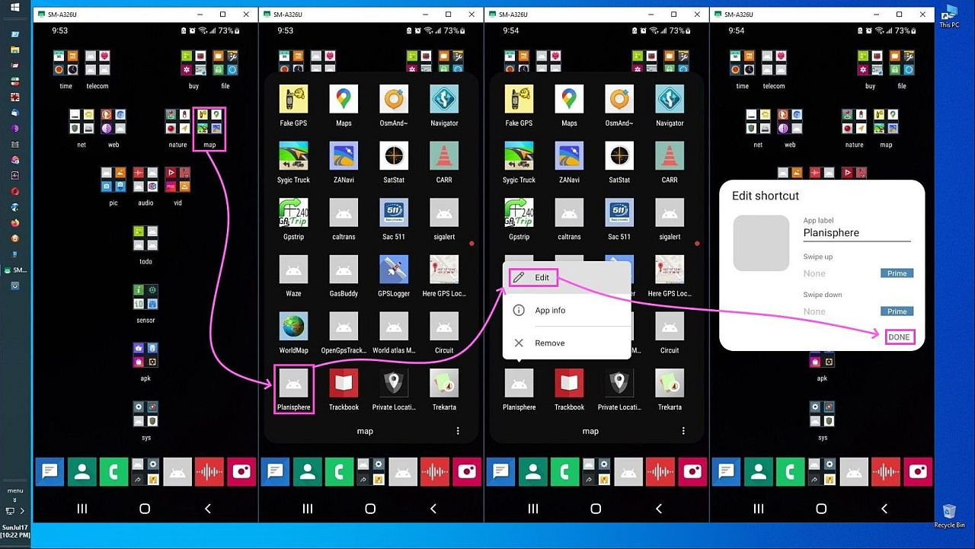This screenshot has width=975, height=549.
Task: Tap recents button in 9:53 home screen window
Action: (x=82, y=509)
